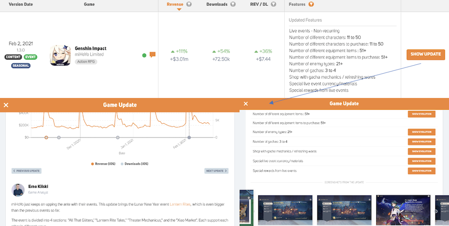
Task: Select the update marker near Jan 1, 2021
Action: [118, 137]
